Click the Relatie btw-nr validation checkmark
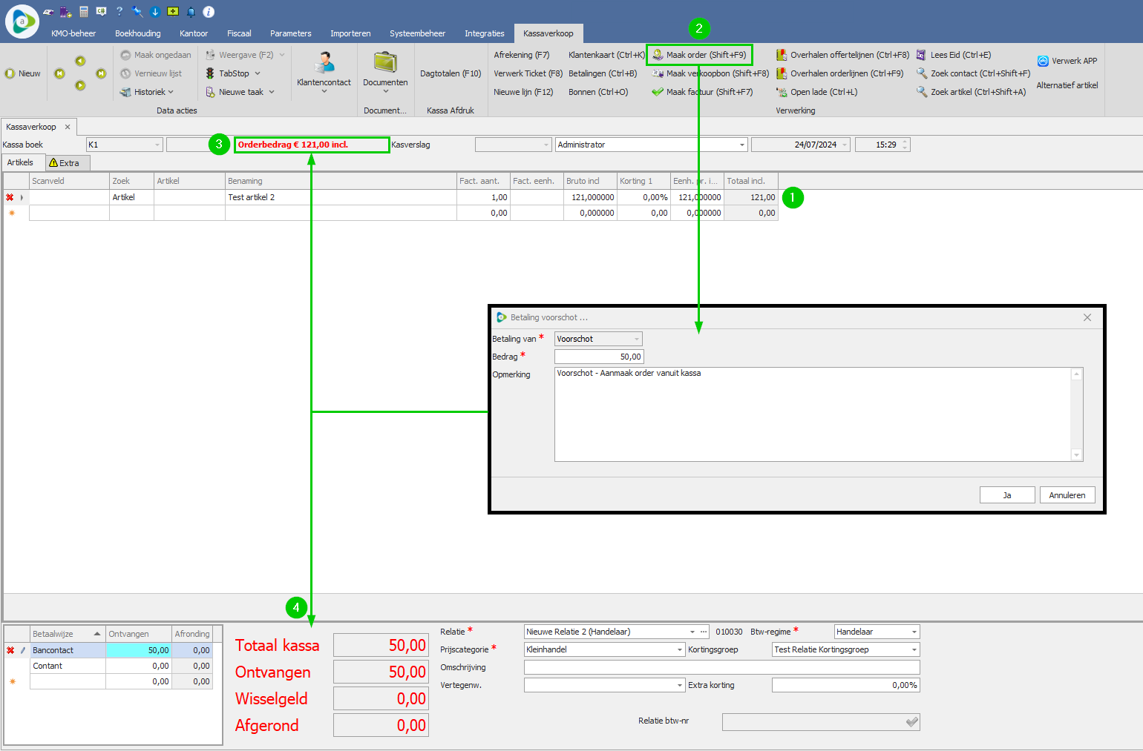The image size is (1143, 751). point(912,722)
